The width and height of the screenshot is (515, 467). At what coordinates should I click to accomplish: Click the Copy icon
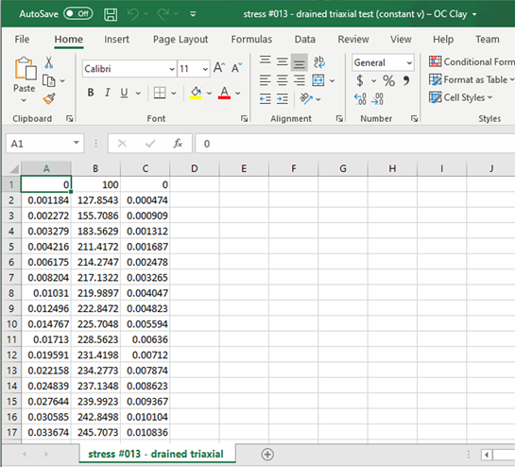point(48,80)
